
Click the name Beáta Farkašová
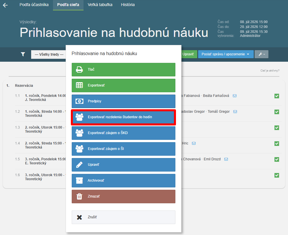(x=216, y=96)
